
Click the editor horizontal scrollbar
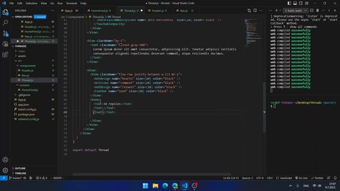click(151, 174)
